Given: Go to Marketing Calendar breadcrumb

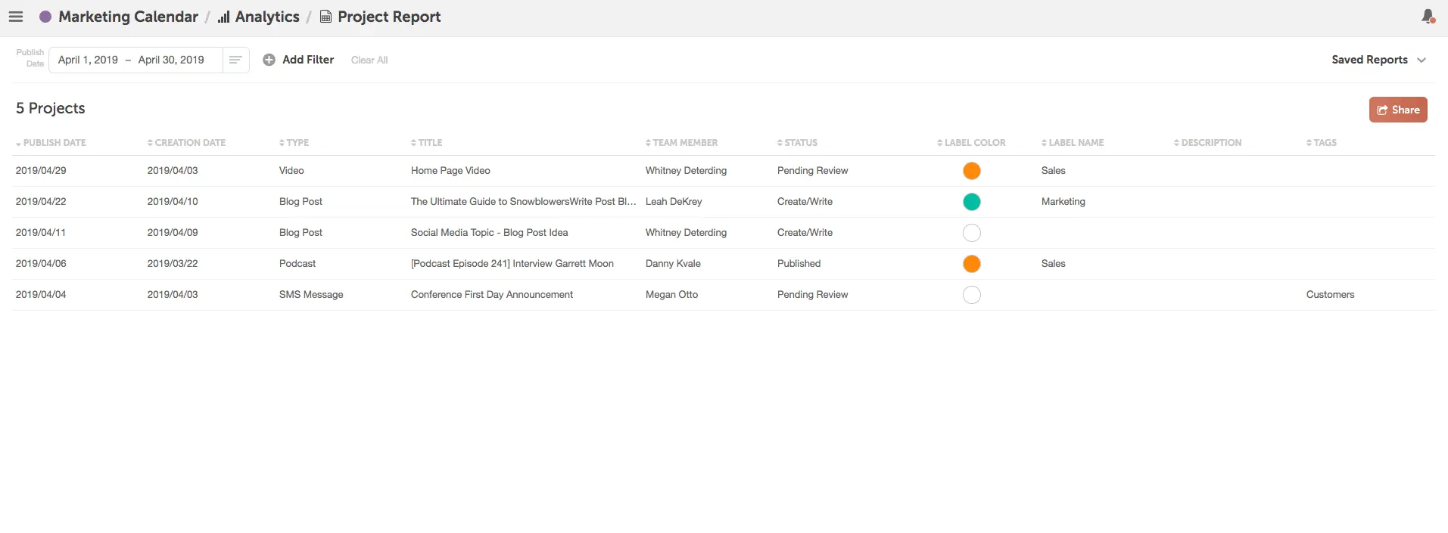Looking at the screenshot, I should coord(128,17).
